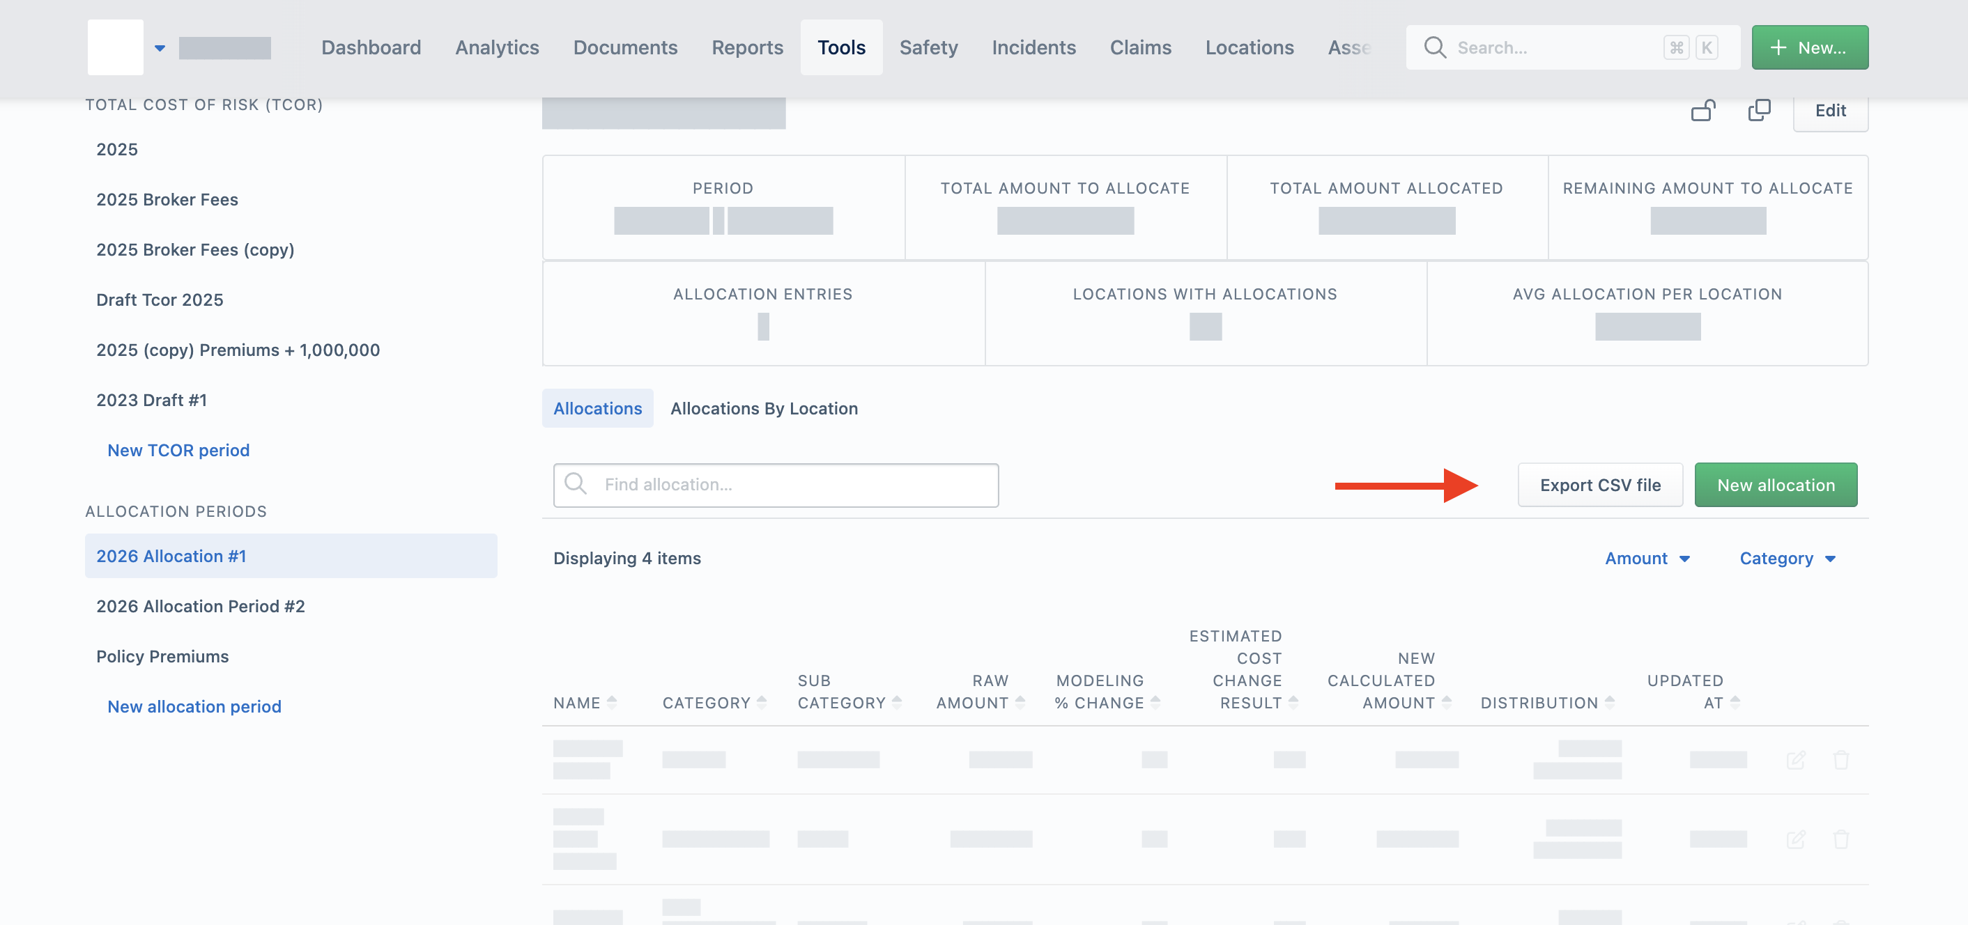Open the Dashboard nav item
Viewport: 1968px width, 925px height.
pyautogui.click(x=371, y=47)
